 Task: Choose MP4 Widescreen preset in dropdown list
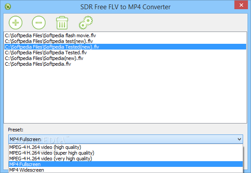(125, 170)
